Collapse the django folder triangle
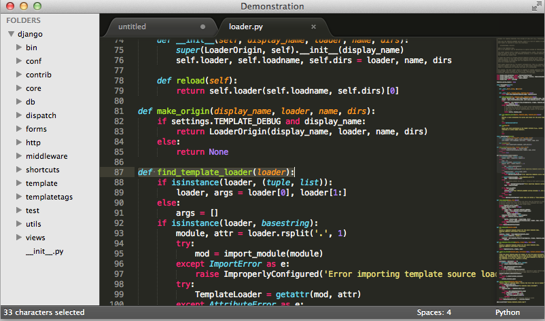 [12, 34]
